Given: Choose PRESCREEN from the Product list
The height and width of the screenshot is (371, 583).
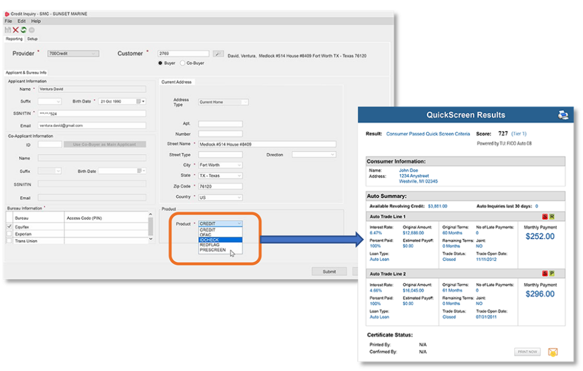Looking at the screenshot, I should (213, 250).
